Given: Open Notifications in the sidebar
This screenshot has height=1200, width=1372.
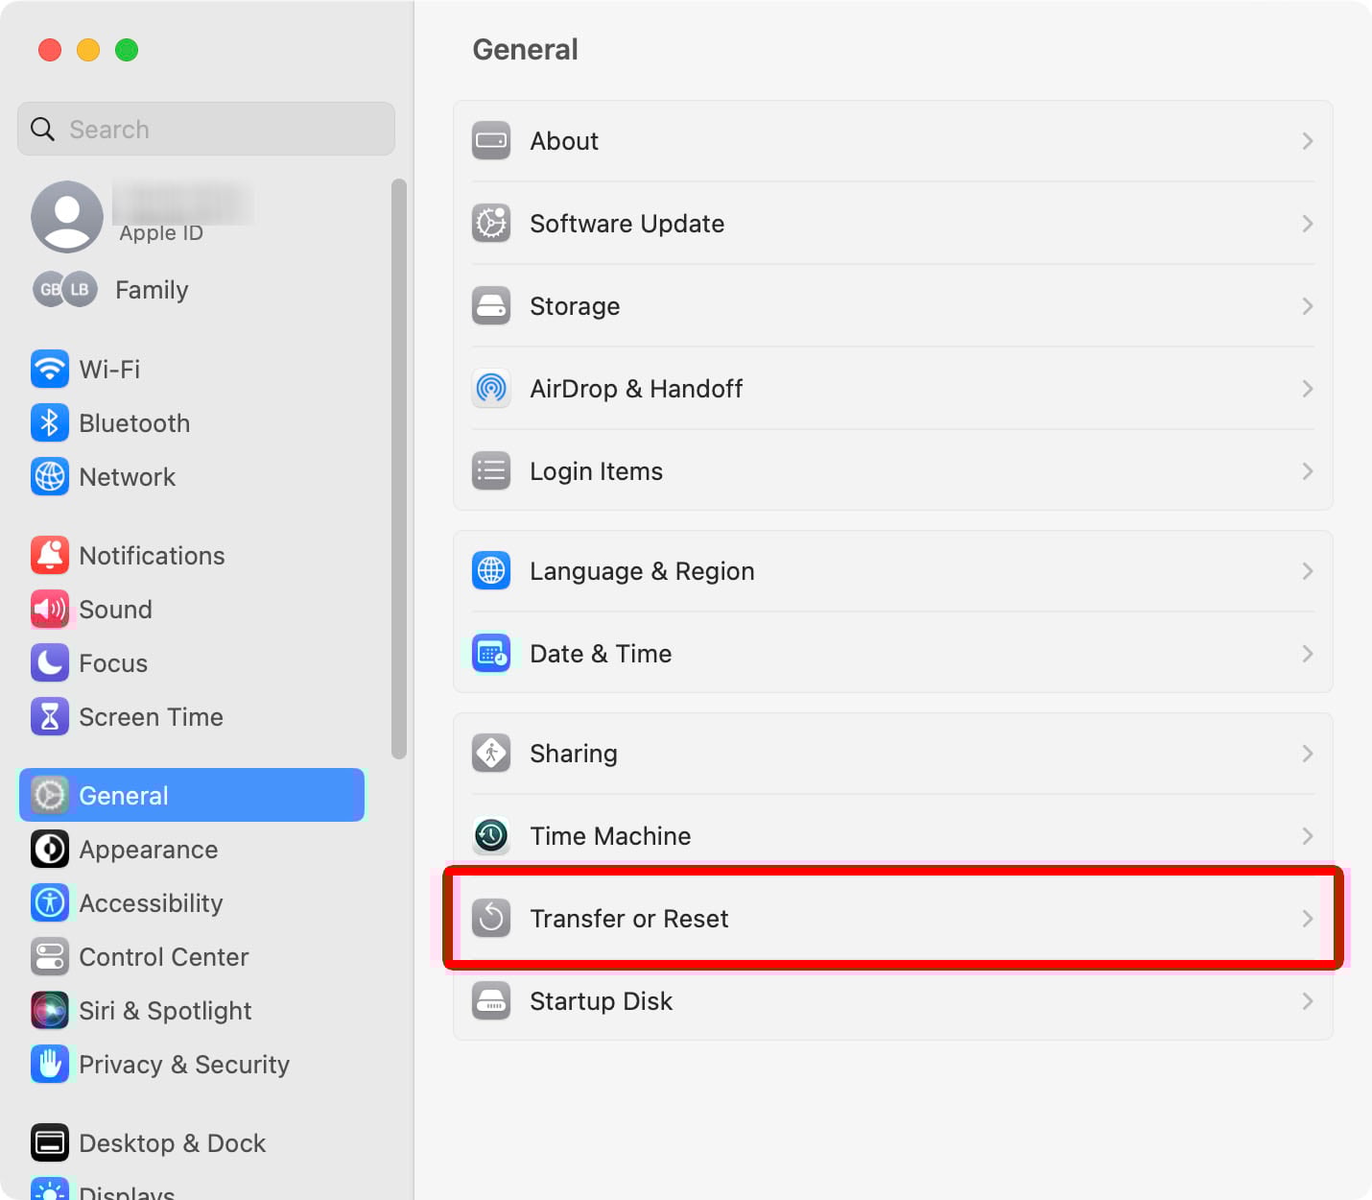Looking at the screenshot, I should [152, 556].
